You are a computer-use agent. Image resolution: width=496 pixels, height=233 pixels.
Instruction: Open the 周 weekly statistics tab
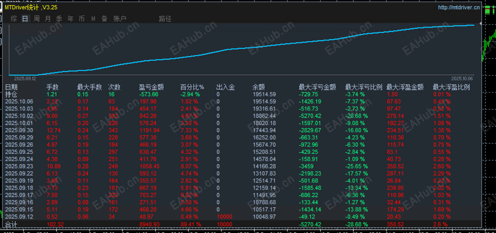pyautogui.click(x=37, y=19)
